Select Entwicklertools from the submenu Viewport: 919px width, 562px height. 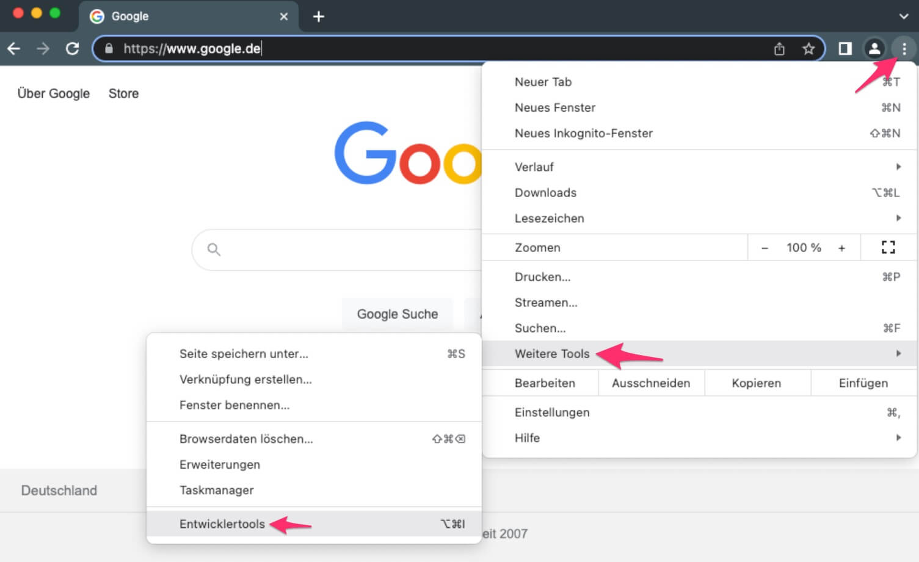click(222, 524)
